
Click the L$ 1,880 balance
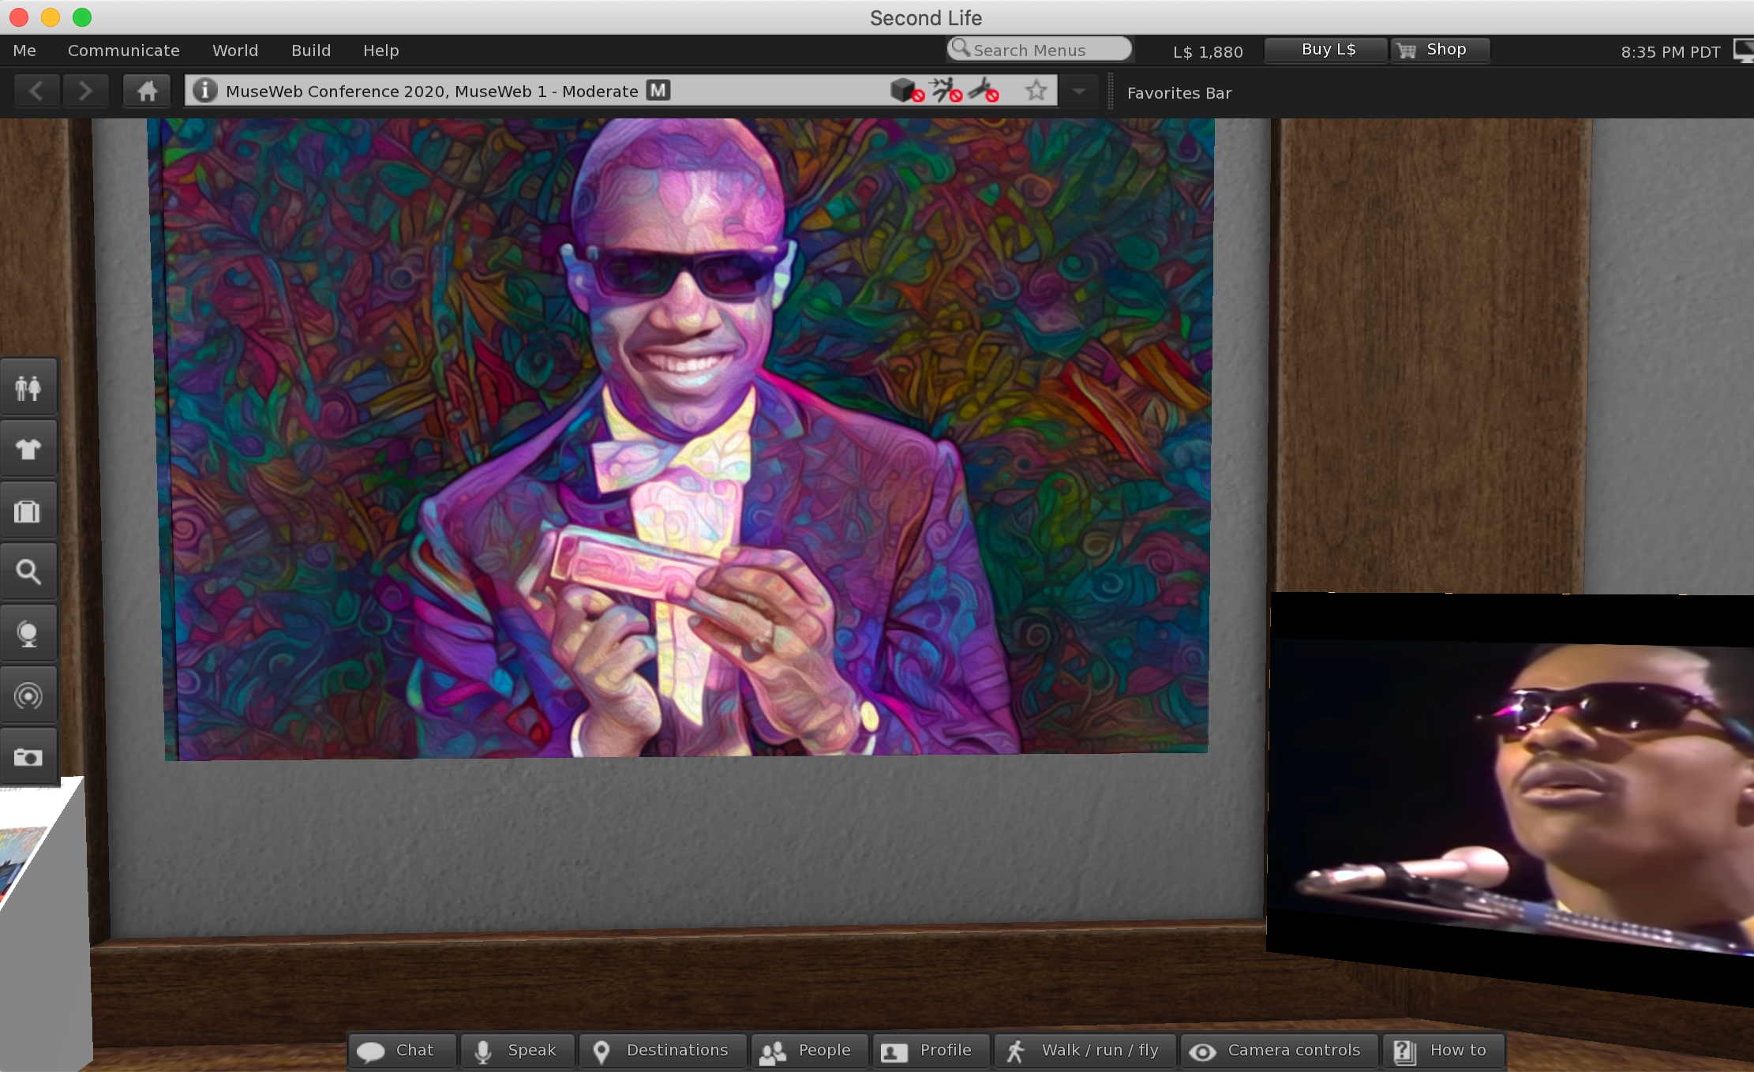[1208, 52]
